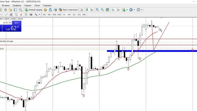
Task: Toggle chart auto scroll icon
Action: pos(113,10)
